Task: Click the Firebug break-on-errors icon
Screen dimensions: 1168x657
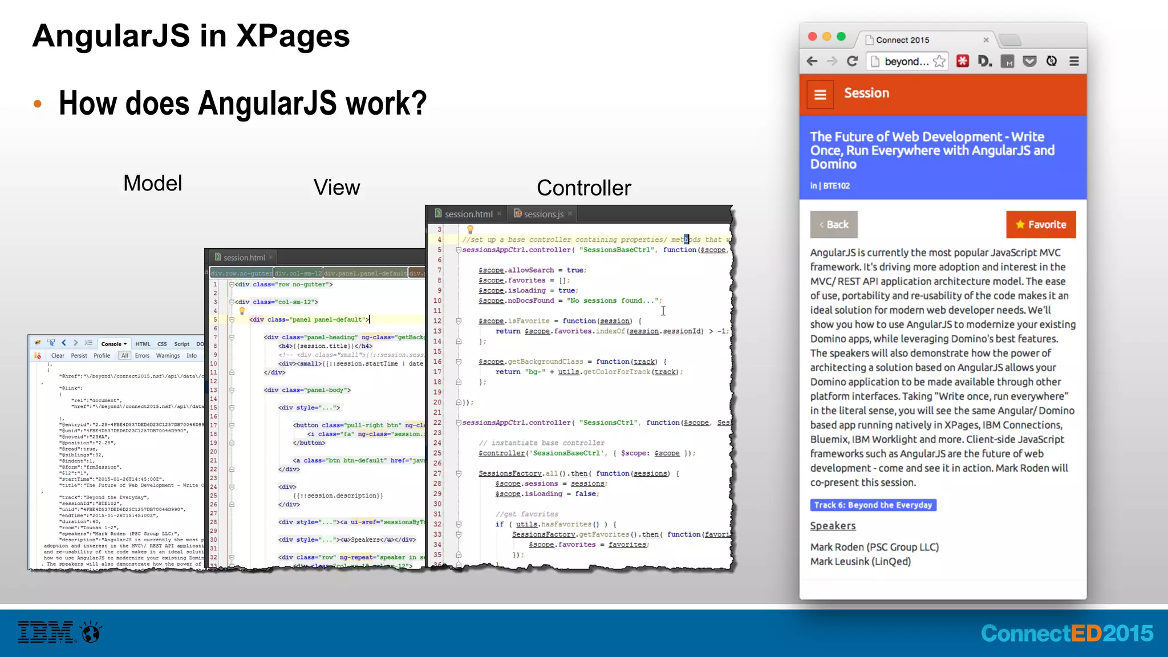Action: tap(38, 356)
